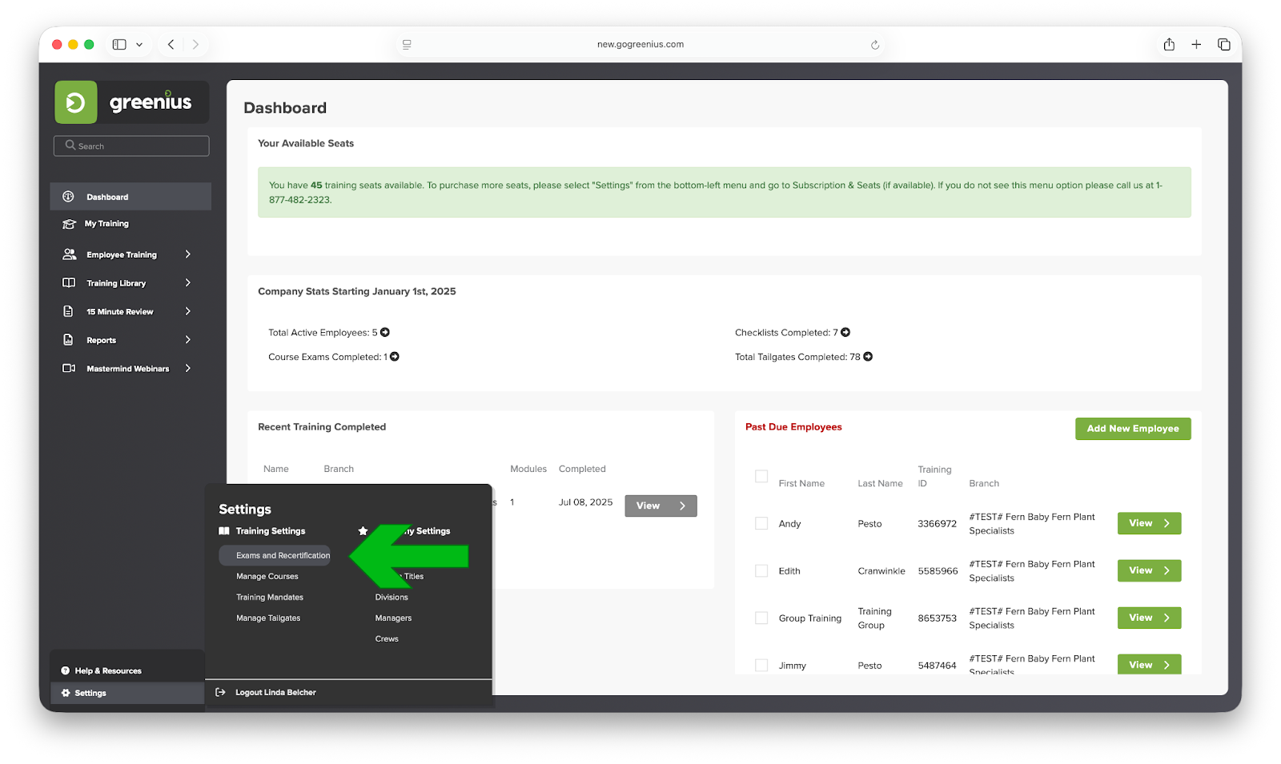
Task: Open the Dashboard sidebar icon
Action: [x=69, y=197]
